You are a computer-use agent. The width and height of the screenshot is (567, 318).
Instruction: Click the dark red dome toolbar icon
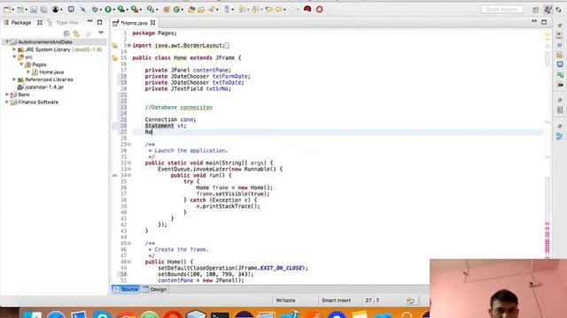click(307, 10)
